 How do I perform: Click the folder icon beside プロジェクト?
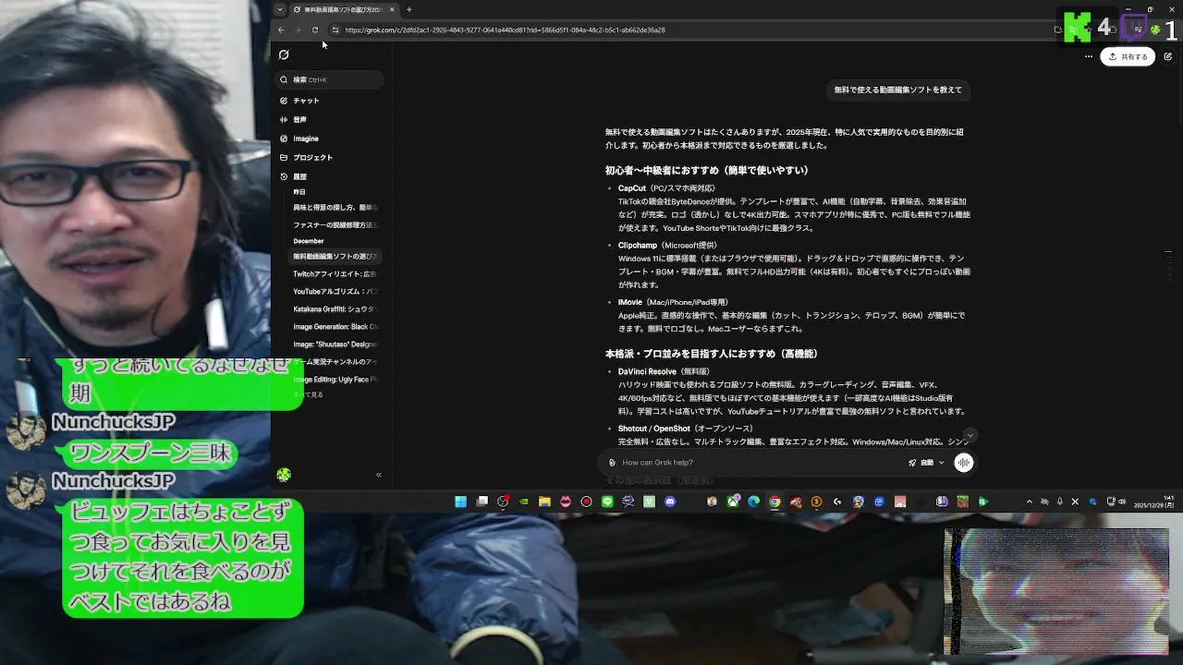(x=284, y=157)
